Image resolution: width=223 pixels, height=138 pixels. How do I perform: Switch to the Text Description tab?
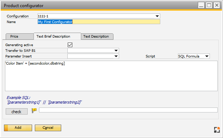tap(97, 37)
